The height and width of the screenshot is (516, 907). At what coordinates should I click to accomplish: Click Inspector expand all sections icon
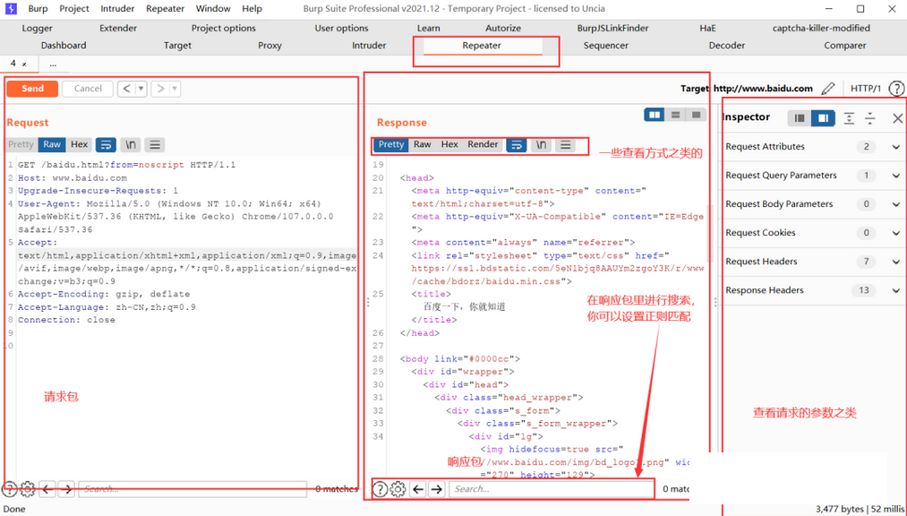pyautogui.click(x=849, y=118)
